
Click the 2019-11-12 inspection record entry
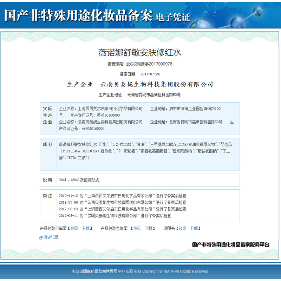tap(122, 196)
